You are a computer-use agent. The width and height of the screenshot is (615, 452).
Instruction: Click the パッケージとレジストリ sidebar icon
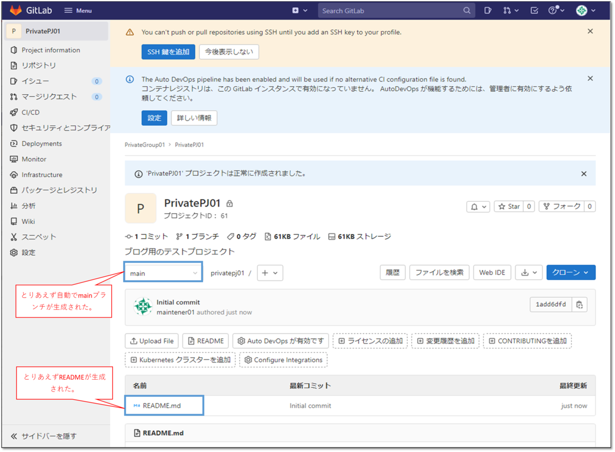pos(14,190)
